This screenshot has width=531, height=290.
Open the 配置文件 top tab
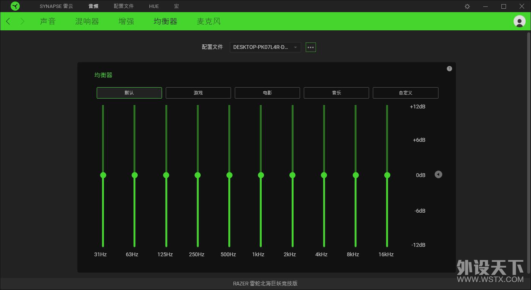(124, 6)
